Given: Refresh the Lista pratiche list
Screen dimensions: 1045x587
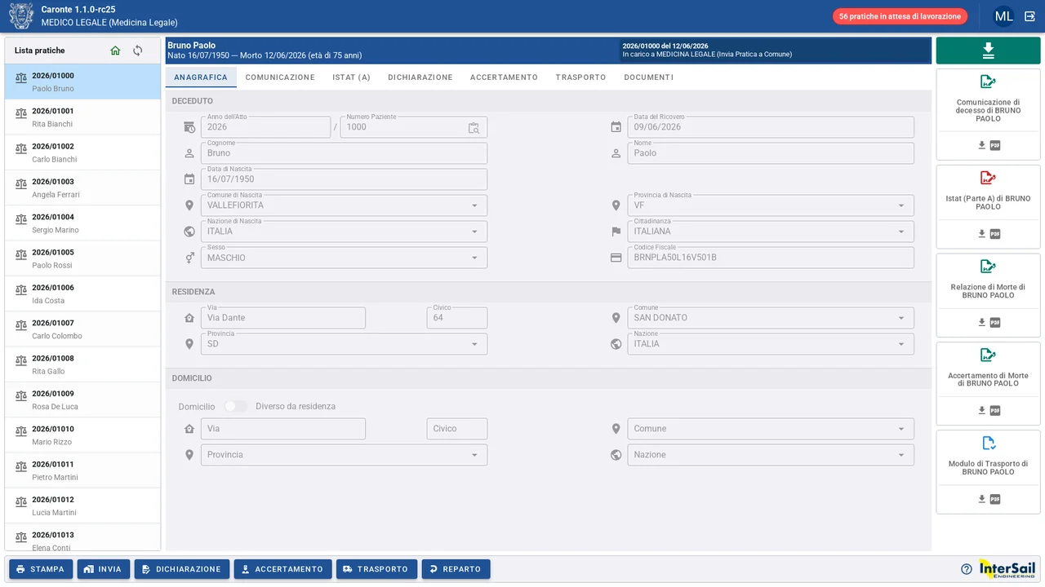Looking at the screenshot, I should [138, 51].
